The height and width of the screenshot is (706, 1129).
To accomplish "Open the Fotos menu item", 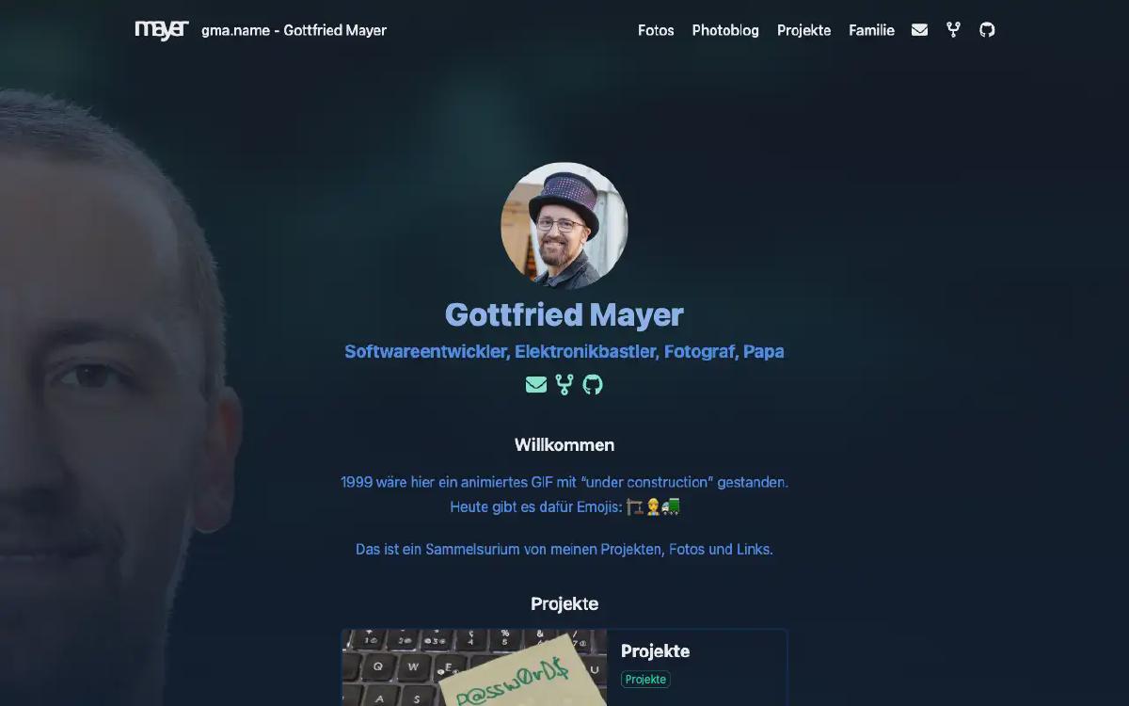I will (x=656, y=30).
